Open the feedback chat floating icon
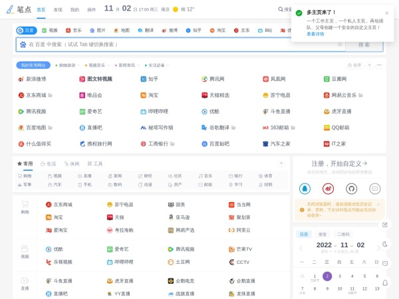This screenshot has height=299, width=399. click(385, 263)
